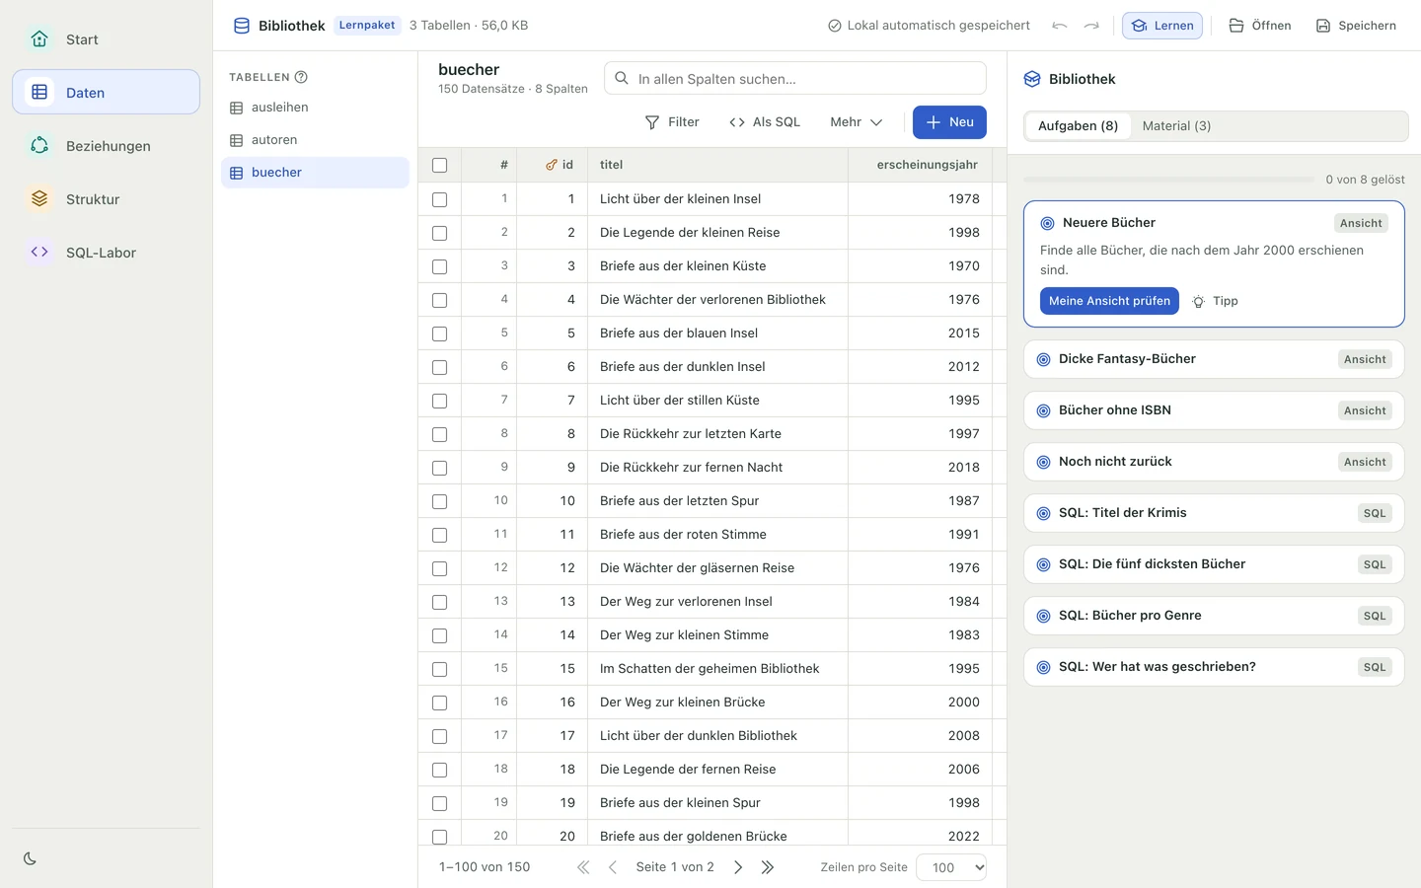Open the SQL-Labor
The height and width of the screenshot is (888, 1421).
point(107,253)
